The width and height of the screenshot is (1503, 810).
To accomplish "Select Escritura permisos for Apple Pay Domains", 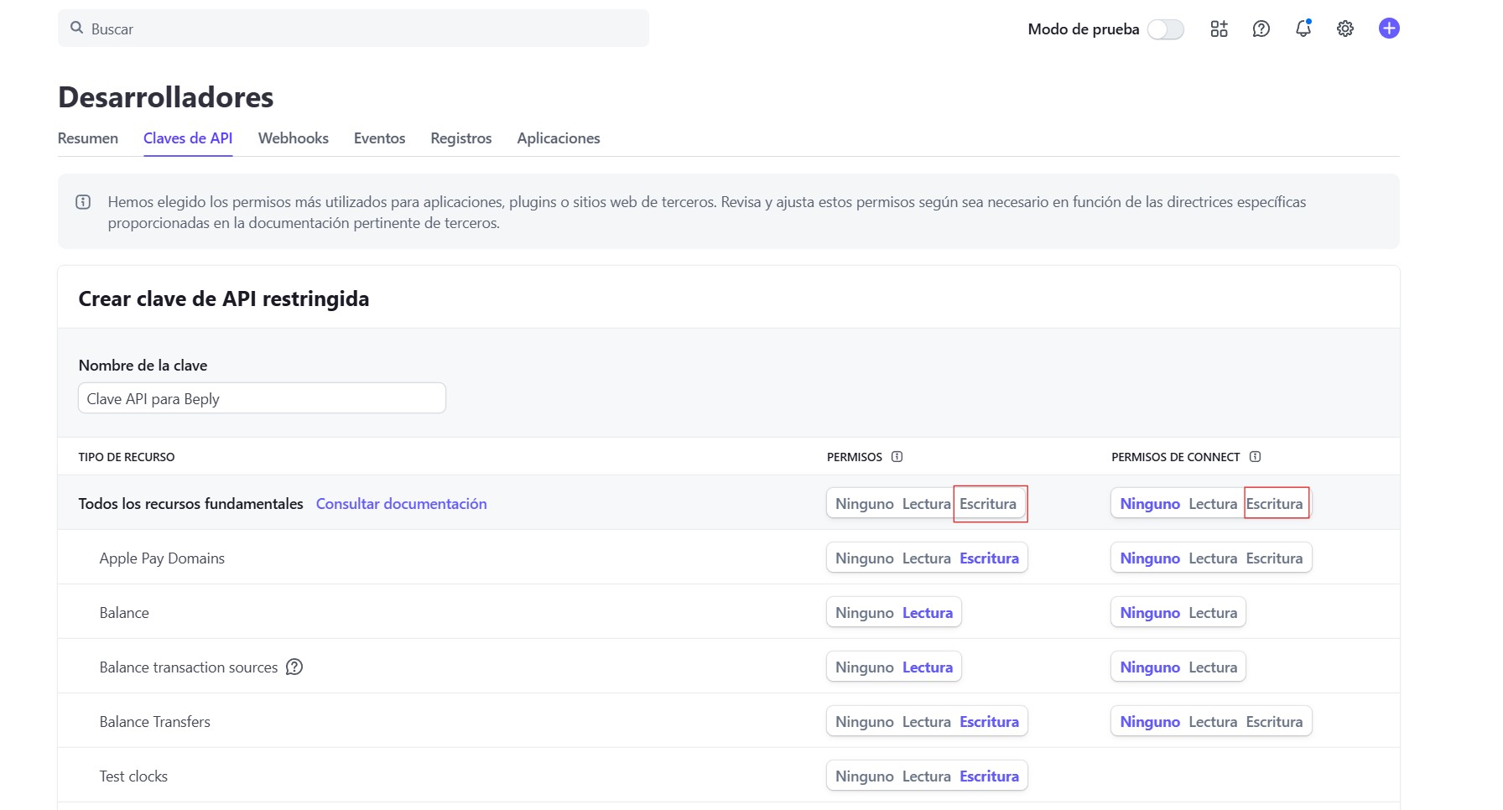I will 990,558.
